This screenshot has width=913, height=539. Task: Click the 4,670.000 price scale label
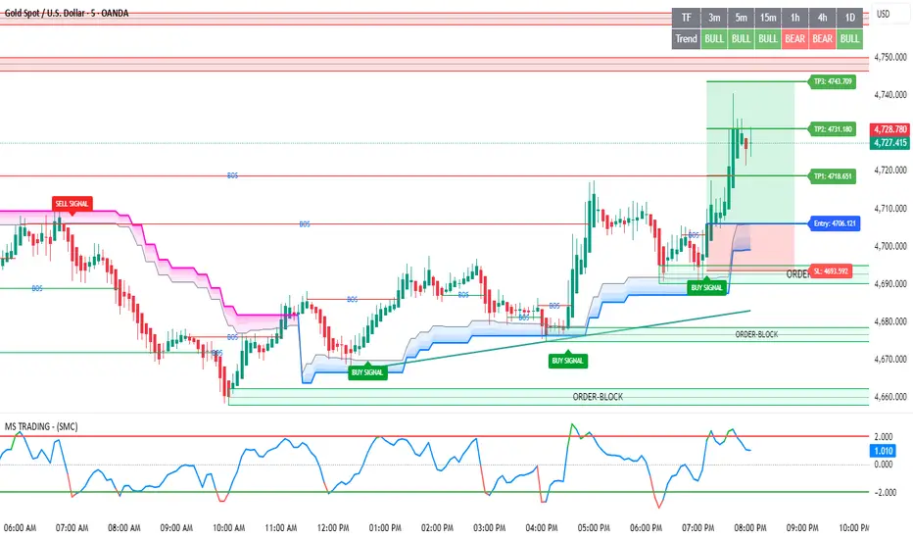890,359
